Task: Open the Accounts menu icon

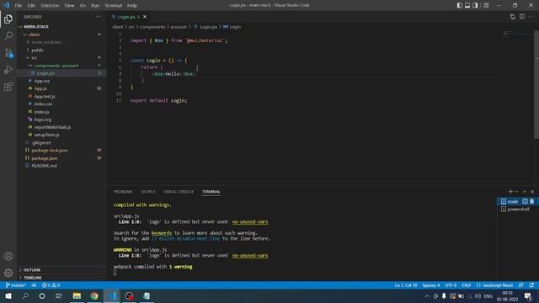Action: tap(8, 256)
